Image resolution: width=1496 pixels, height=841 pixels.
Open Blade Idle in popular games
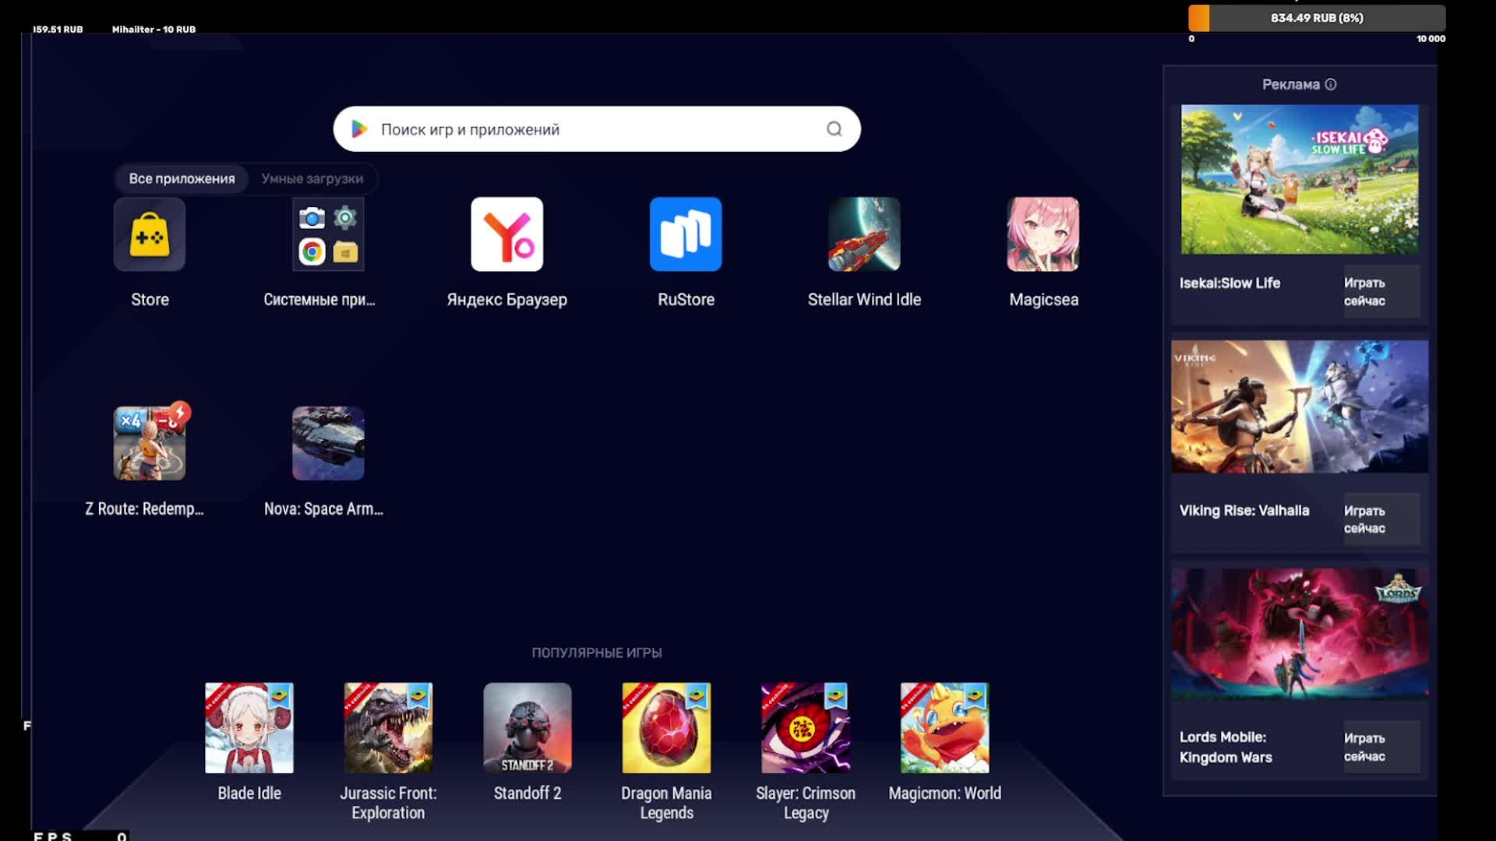tap(249, 728)
